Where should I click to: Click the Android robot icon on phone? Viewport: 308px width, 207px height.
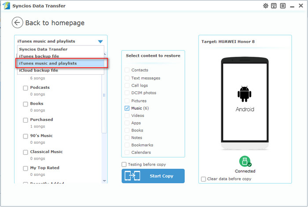244,94
